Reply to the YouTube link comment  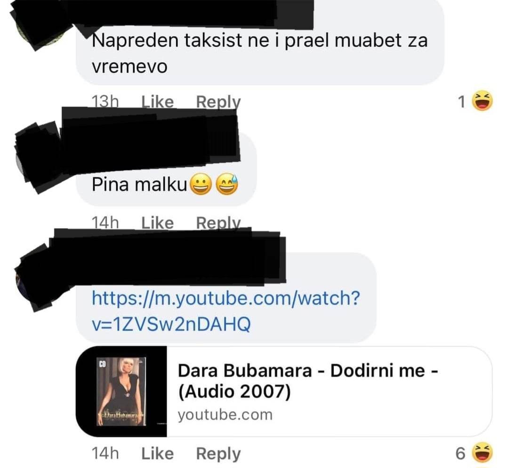[x=218, y=454]
